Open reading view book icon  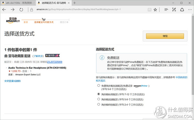click(x=149, y=10)
